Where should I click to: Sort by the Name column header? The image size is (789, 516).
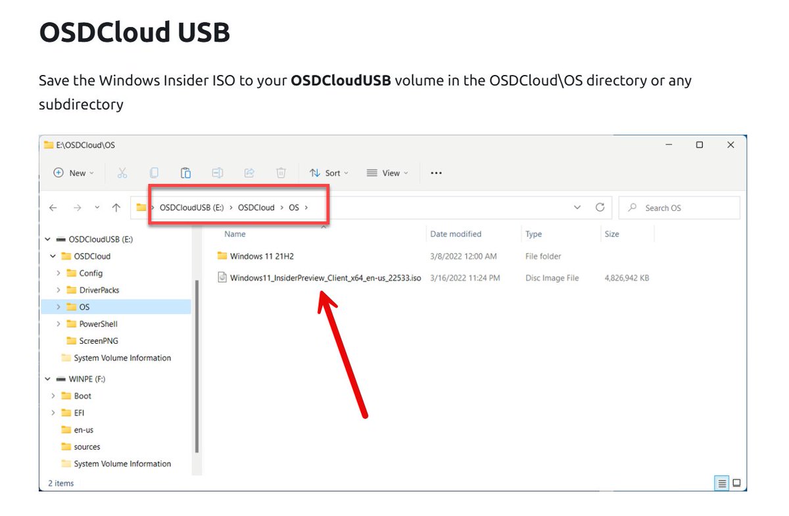point(235,234)
